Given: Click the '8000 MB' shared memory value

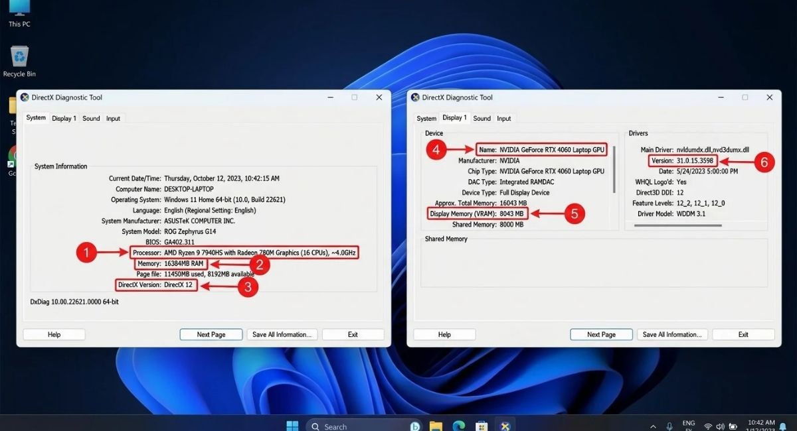Looking at the screenshot, I should tap(511, 224).
